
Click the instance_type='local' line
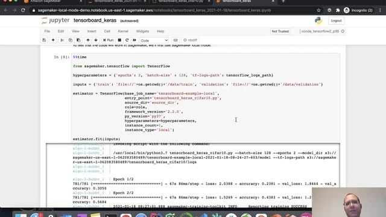click(x=149, y=130)
